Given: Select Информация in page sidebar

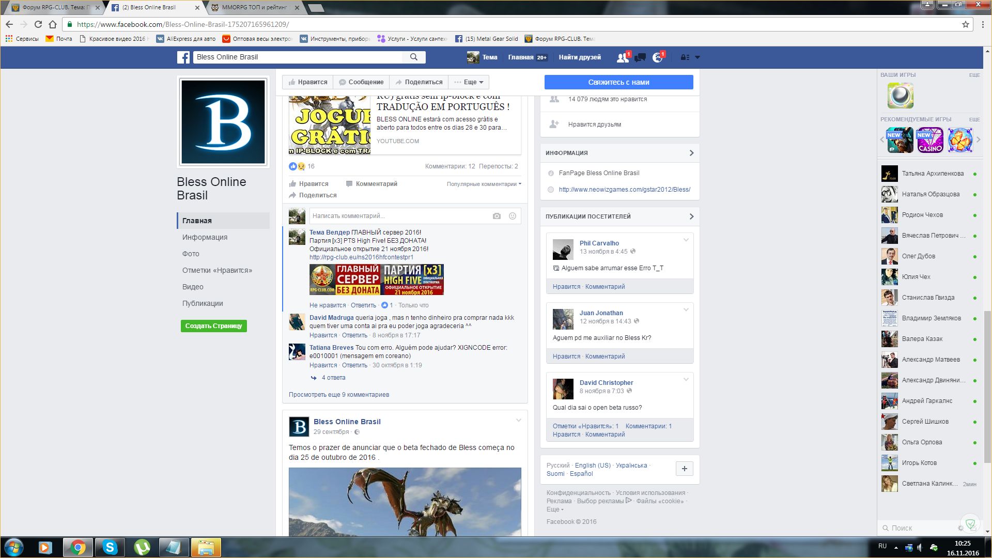Looking at the screenshot, I should pyautogui.click(x=205, y=237).
